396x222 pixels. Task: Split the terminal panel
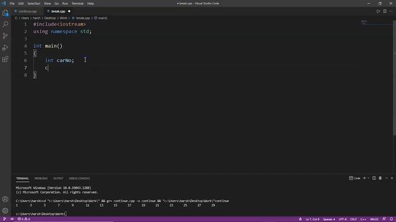point(374,178)
